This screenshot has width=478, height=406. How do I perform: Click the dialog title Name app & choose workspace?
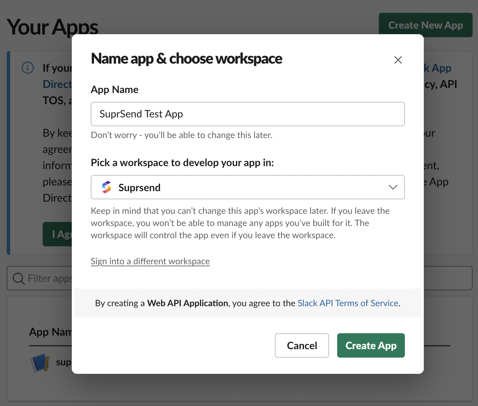point(187,59)
